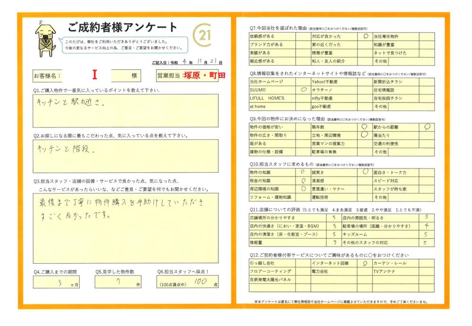Toggle the SUUMO checkbox in Q8
This screenshot has width=472, height=326.
pyautogui.click(x=303, y=89)
